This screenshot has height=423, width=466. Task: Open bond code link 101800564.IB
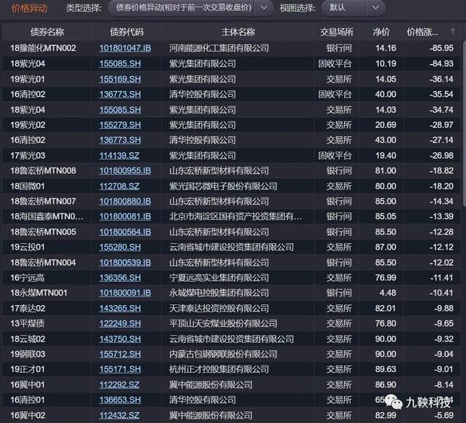(x=125, y=232)
